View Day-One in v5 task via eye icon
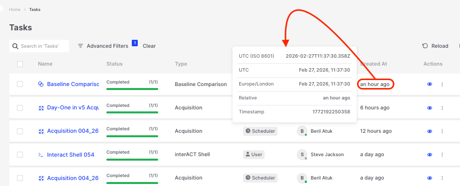The height and width of the screenshot is (186, 460). tap(430, 107)
